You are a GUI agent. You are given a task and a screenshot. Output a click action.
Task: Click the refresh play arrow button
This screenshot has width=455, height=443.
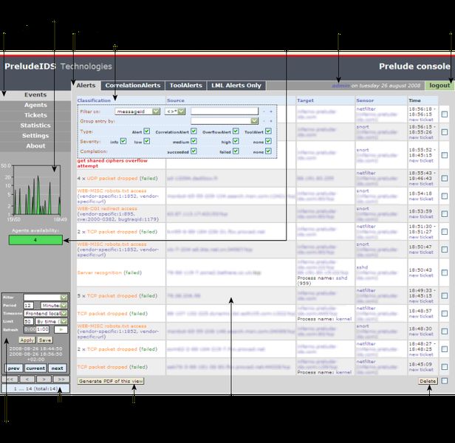tap(61, 329)
